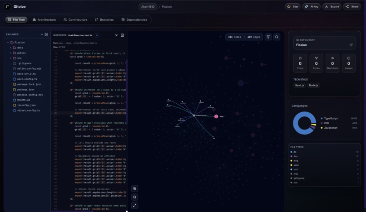Click the Fission breadcrumb in header

coord(167,7)
